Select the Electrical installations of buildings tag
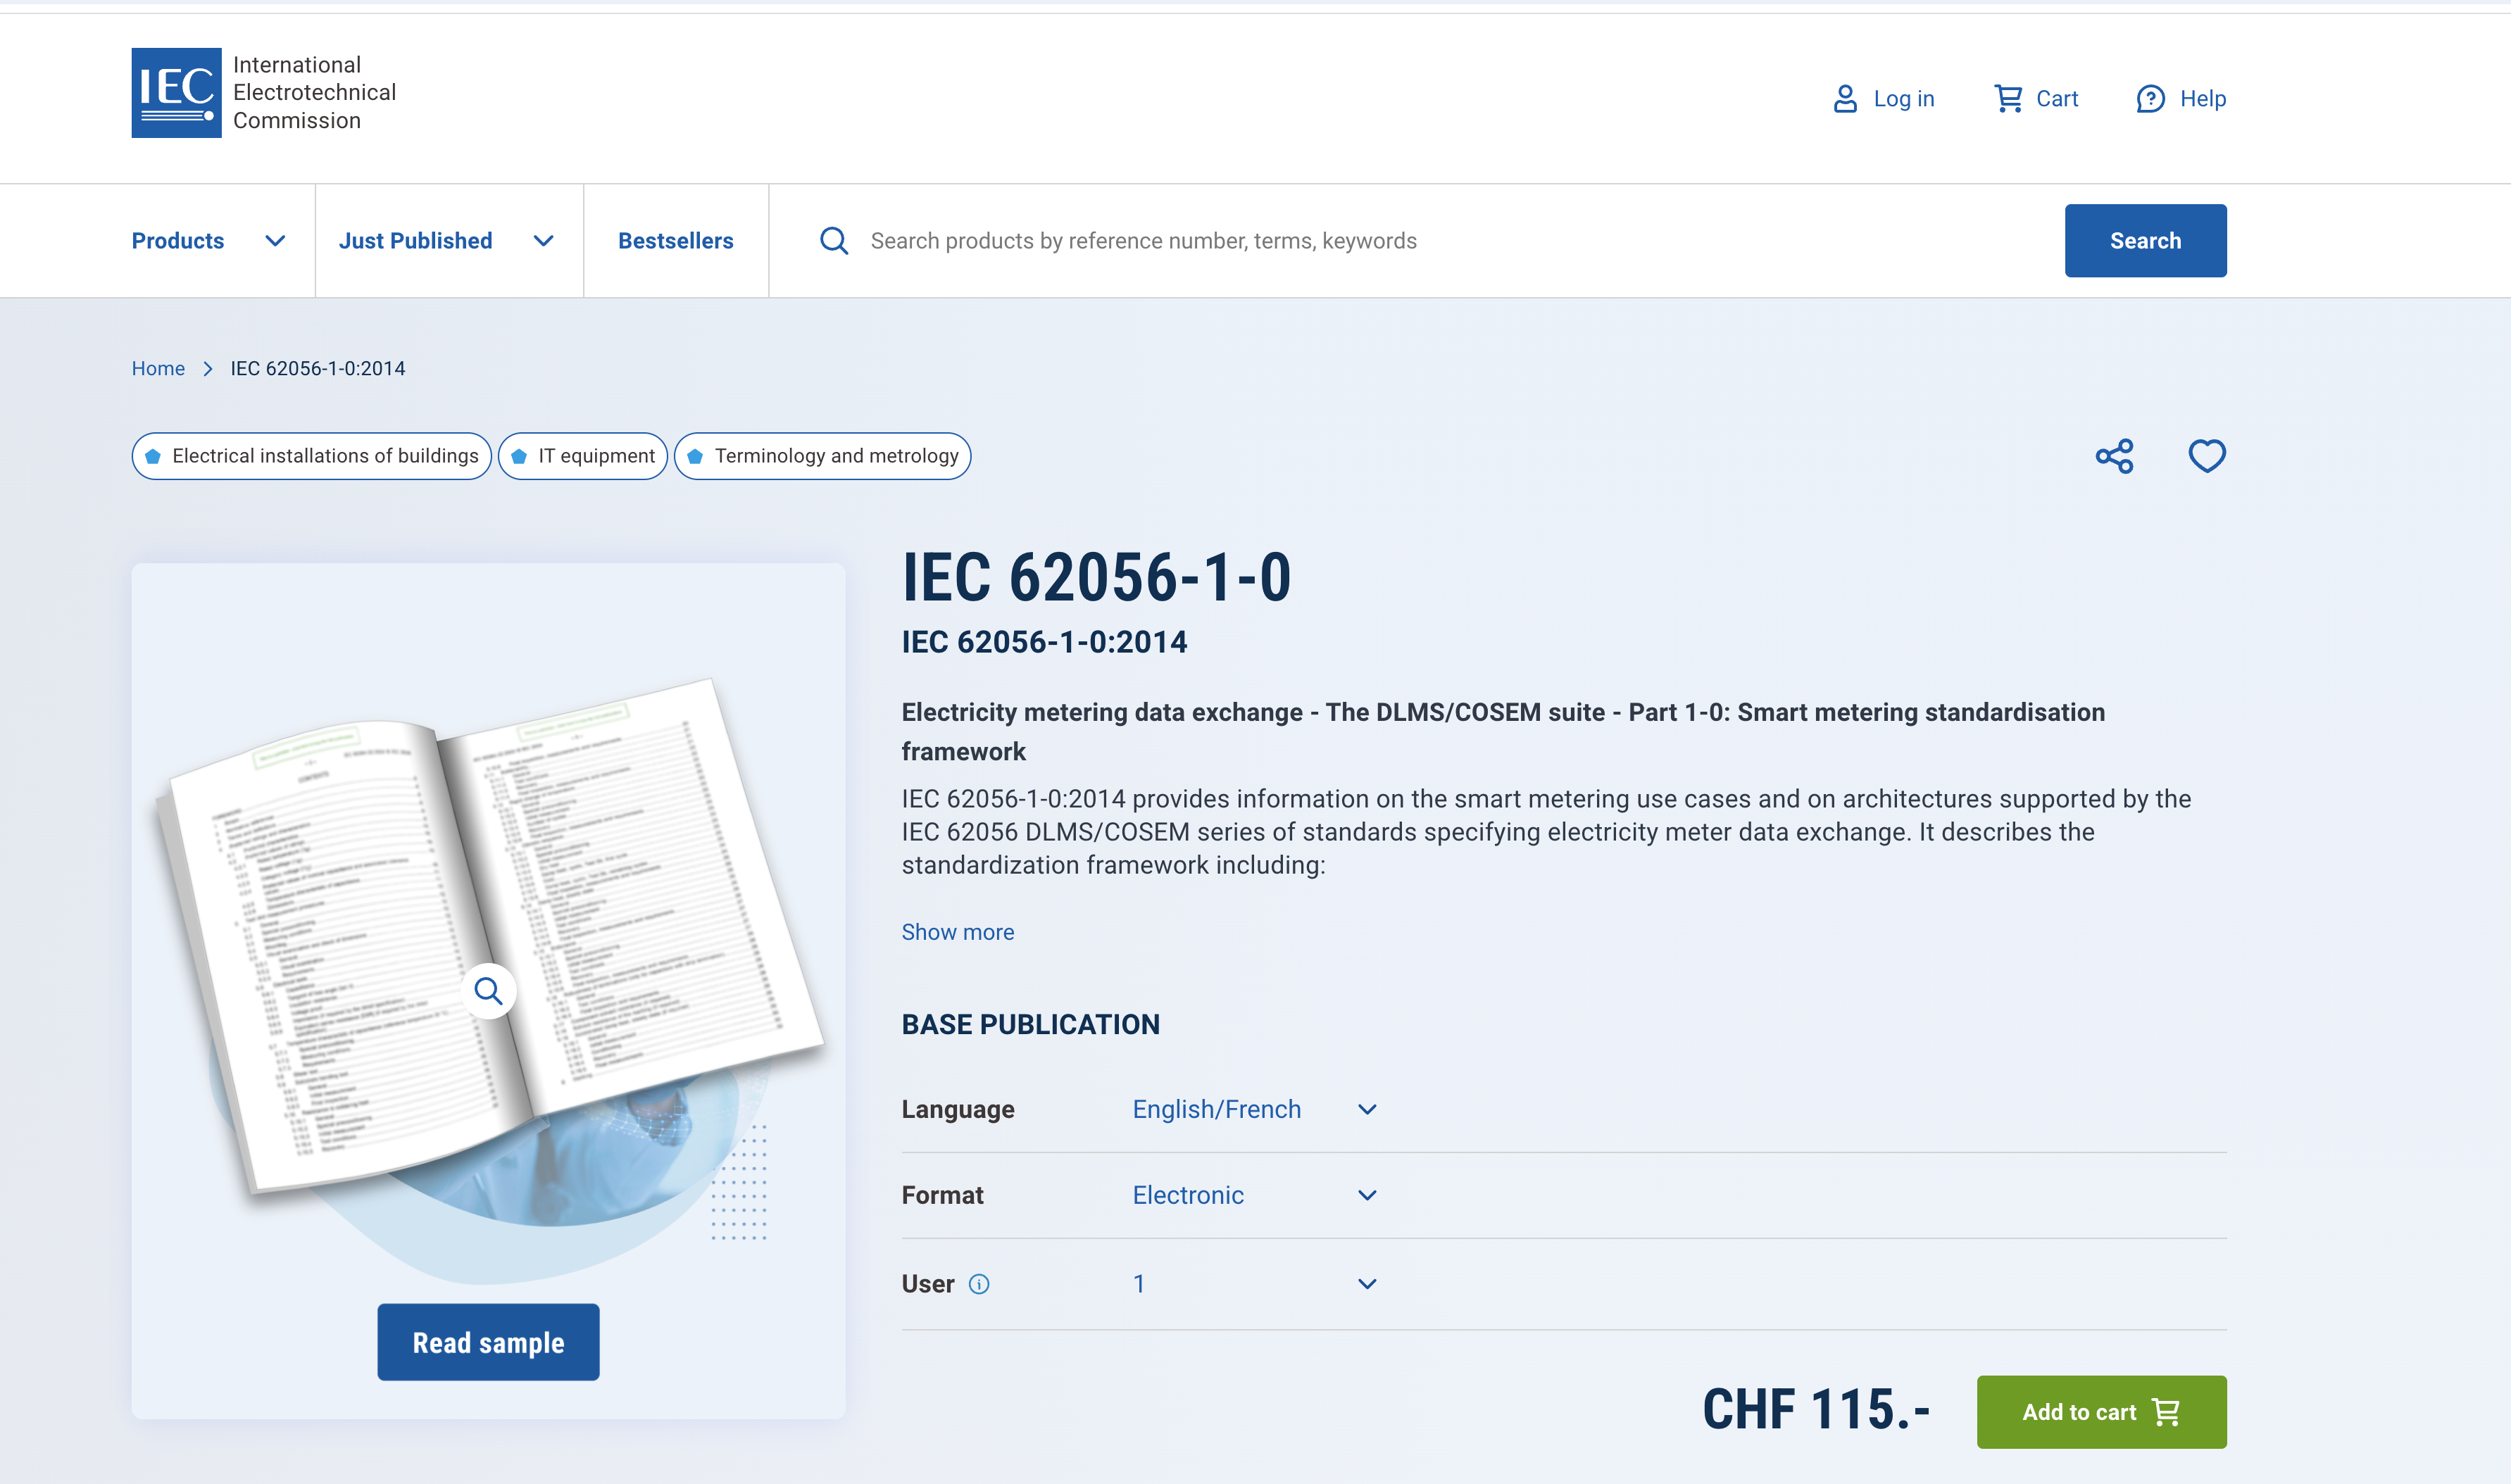 (312, 456)
